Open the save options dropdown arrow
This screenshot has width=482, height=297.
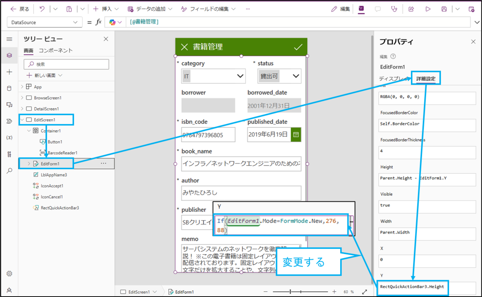tap(457, 9)
